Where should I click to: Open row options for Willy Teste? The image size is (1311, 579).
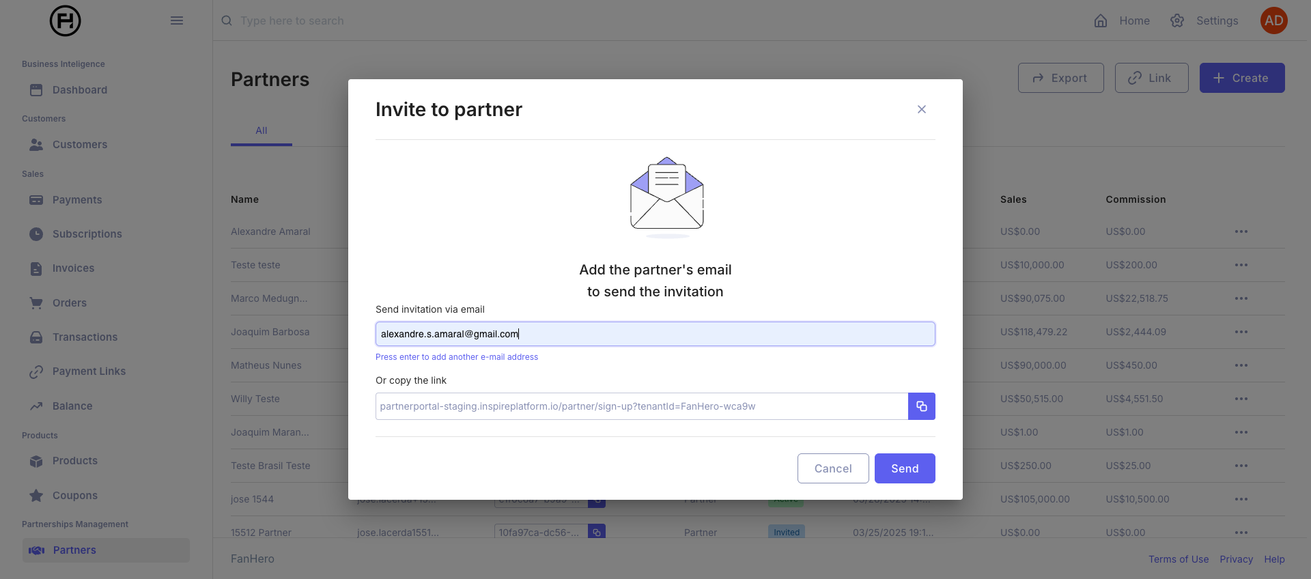[x=1241, y=399]
